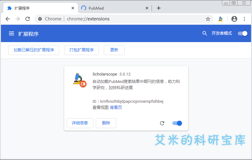Minimize the Chrome window
Viewport: 252px width, 160px height.
pyautogui.click(x=226, y=3)
